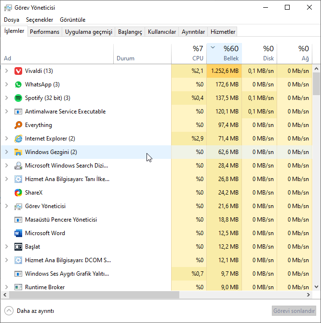Expand the WhatsApp process group
This screenshot has width=321, height=323.
[6, 84]
